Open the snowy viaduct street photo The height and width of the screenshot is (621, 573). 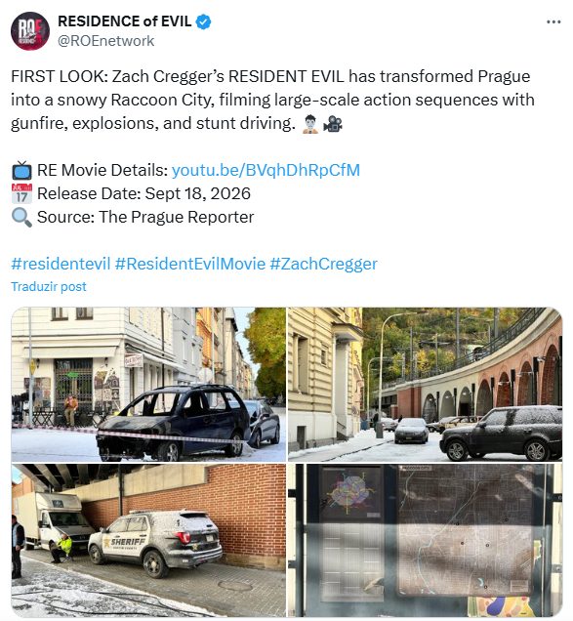pos(425,385)
